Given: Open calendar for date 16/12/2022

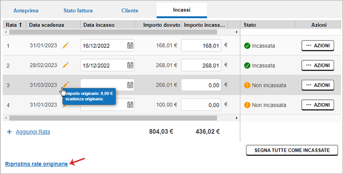Looking at the screenshot, I should point(130,45).
